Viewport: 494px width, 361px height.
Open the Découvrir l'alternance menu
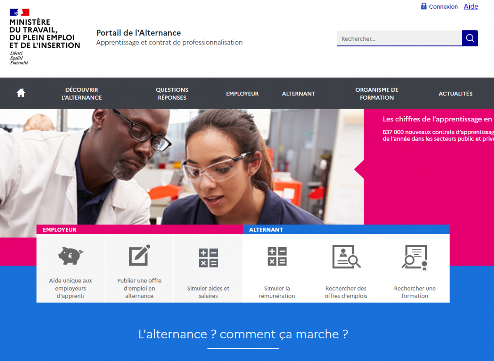(x=82, y=93)
